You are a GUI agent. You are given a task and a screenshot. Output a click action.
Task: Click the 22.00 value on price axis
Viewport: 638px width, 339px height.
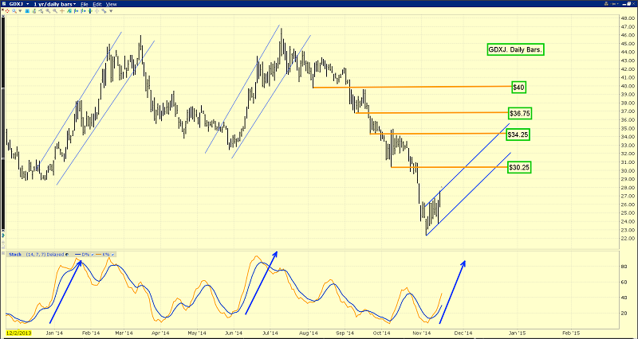[x=628, y=238]
